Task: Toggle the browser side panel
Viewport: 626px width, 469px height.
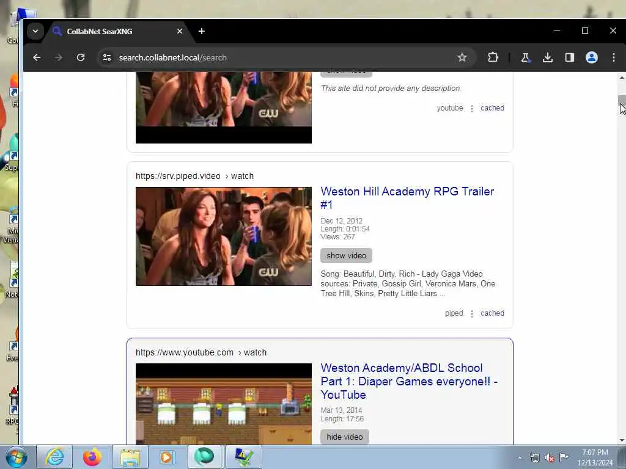Action: (x=569, y=57)
